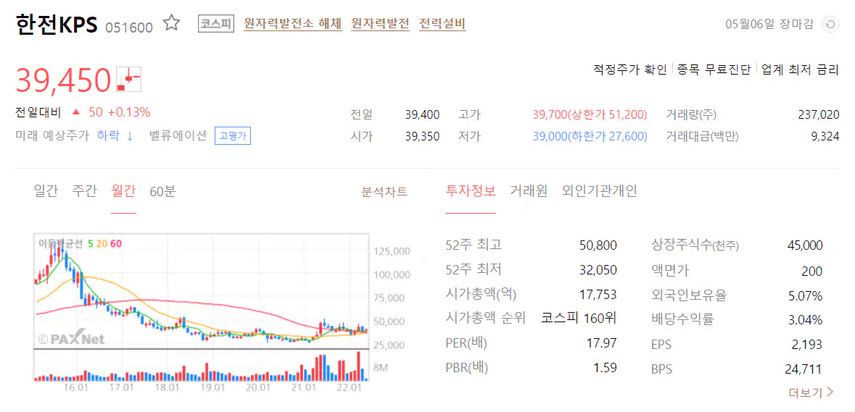Switch chart to 일간 tab
Viewport: 855px width, 412px height.
click(46, 191)
